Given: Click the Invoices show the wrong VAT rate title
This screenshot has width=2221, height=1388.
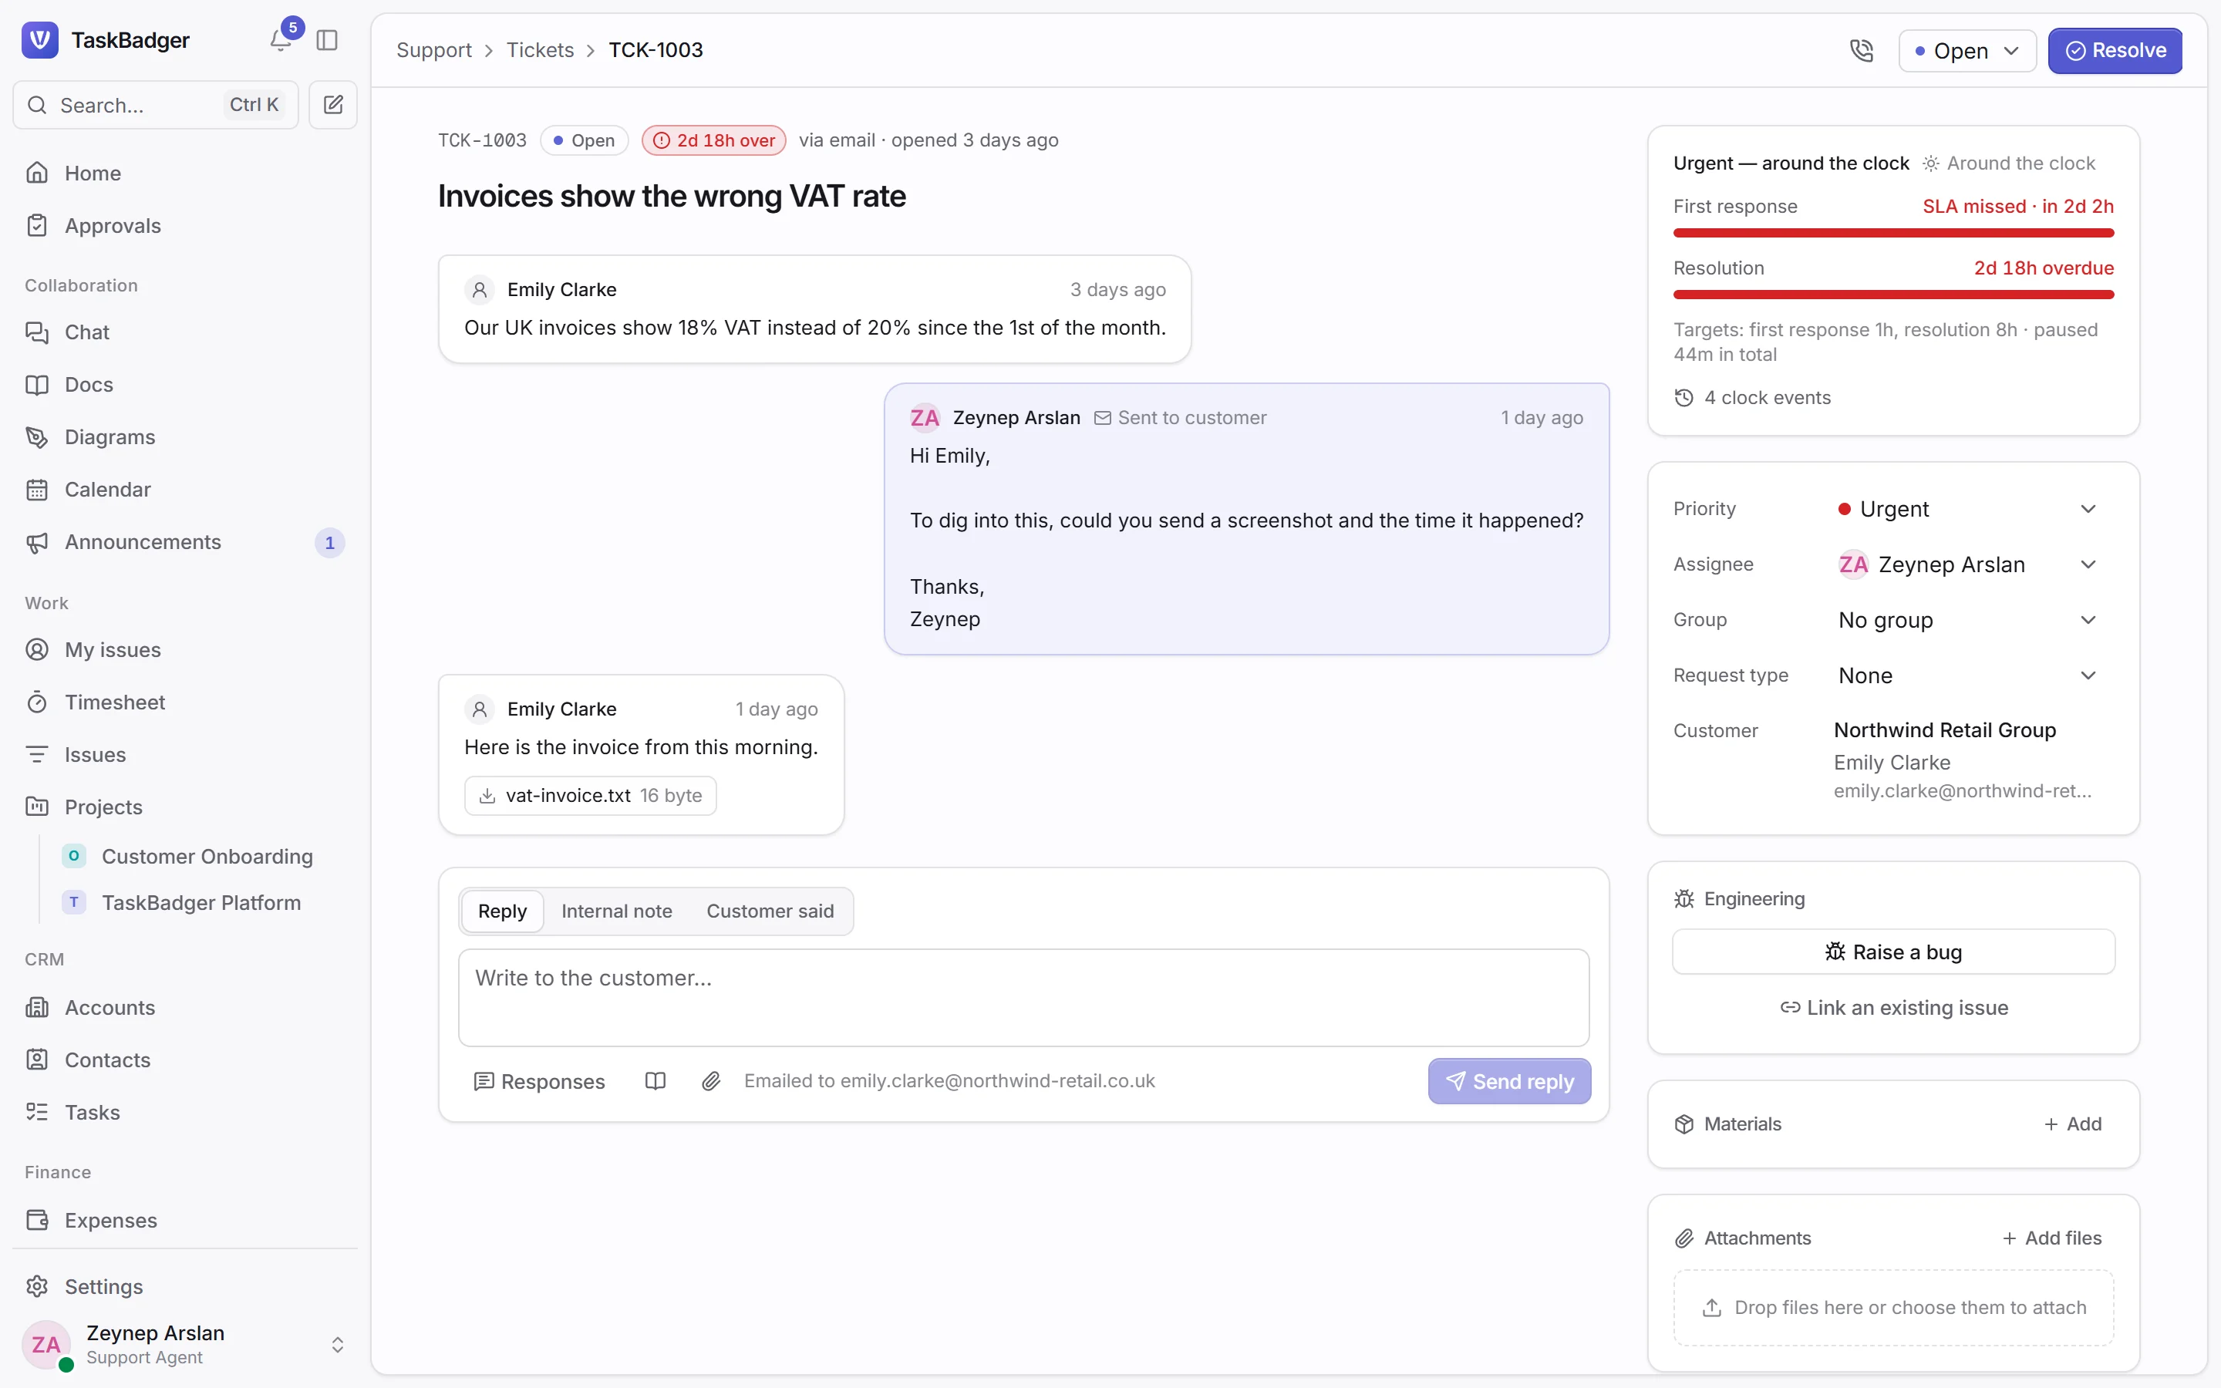Looking at the screenshot, I should click(x=672, y=197).
